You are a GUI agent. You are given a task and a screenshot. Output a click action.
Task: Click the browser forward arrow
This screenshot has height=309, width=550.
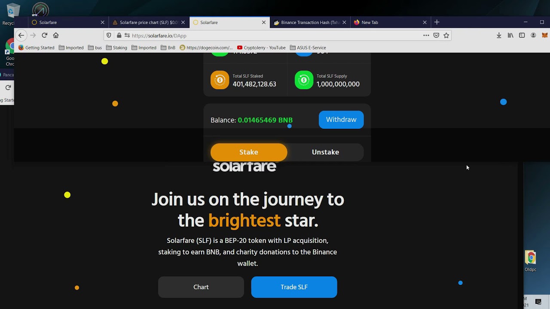(33, 35)
